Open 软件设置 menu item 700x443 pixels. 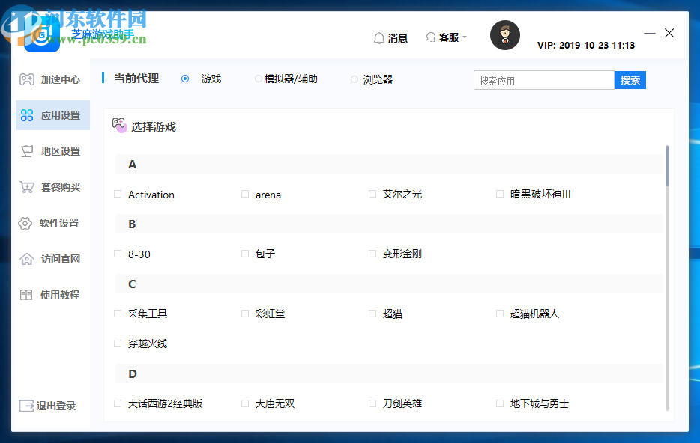52,223
